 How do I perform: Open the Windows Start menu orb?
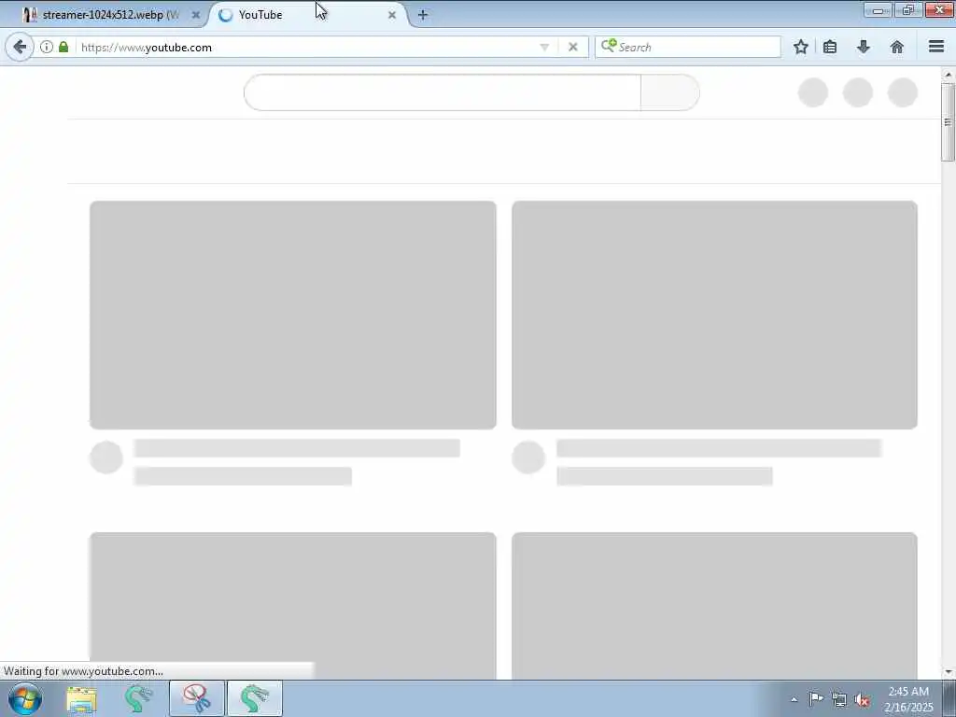coord(25,698)
